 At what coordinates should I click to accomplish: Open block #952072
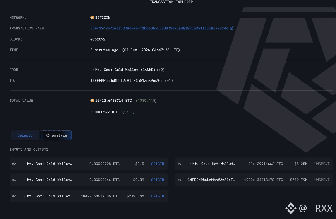[x=98, y=39]
